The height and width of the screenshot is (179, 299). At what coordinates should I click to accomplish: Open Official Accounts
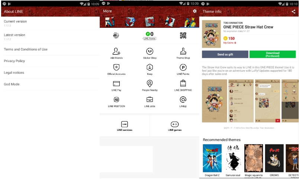tap(116, 70)
